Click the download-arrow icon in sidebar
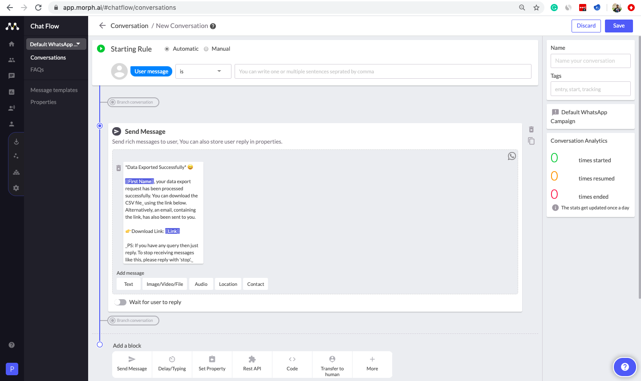Screen dimensions: 641x381 [16, 142]
